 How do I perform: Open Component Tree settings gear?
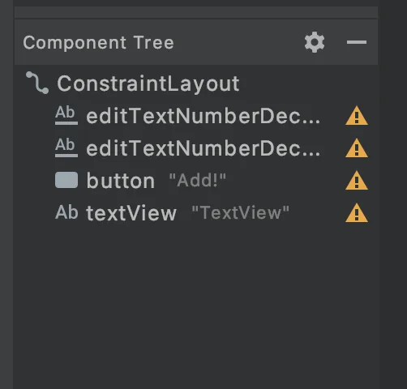pyautogui.click(x=315, y=42)
